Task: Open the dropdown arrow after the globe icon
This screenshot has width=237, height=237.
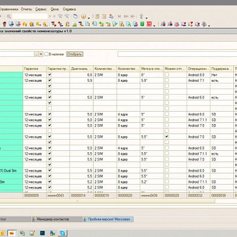Action: pyautogui.click(x=209, y=26)
